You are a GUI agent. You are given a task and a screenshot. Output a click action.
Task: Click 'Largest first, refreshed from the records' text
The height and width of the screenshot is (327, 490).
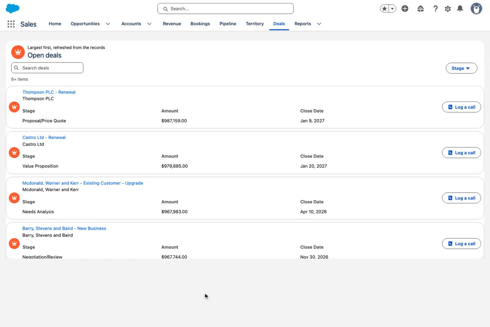coord(66,47)
